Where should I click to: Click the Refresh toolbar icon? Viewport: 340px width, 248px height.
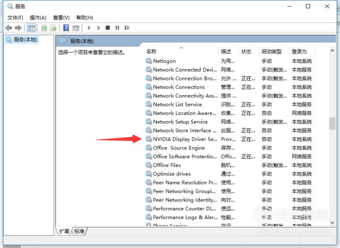pos(44,27)
